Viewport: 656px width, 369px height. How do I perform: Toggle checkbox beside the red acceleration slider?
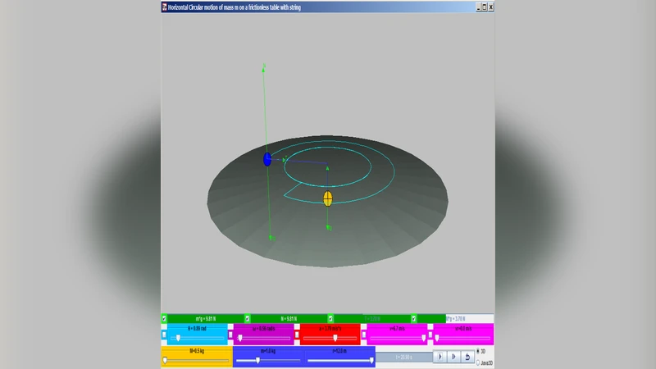coord(297,335)
